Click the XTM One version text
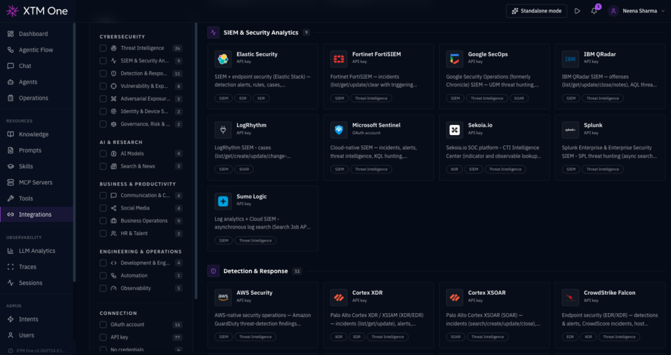The image size is (671, 355). 40,350
